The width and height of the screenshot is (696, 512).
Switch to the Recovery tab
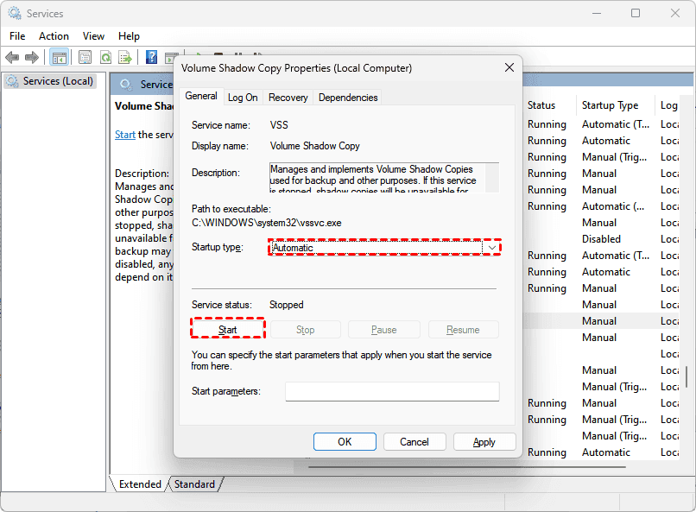tap(288, 98)
